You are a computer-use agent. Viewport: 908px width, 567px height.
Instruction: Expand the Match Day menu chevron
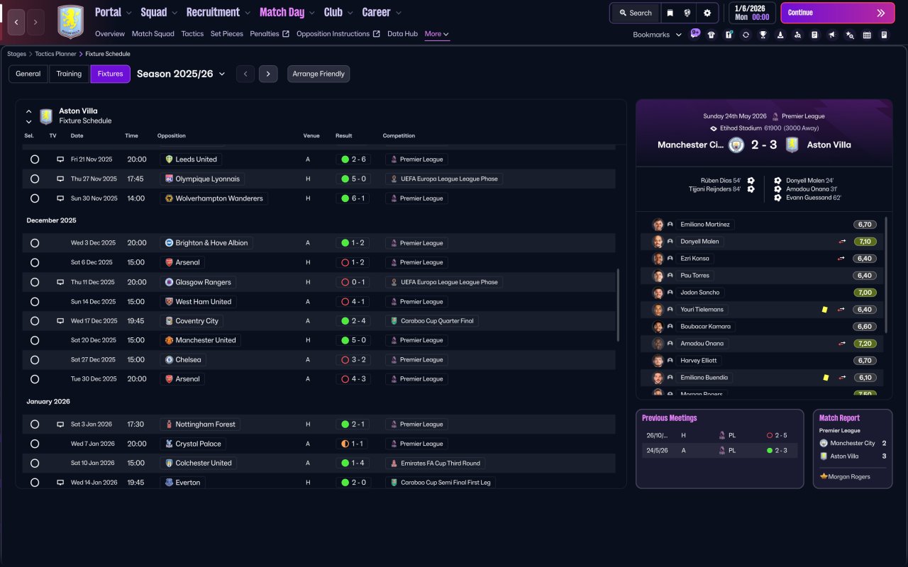312,13
